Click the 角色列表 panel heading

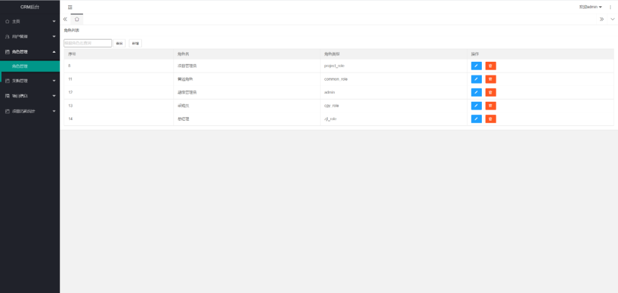[x=72, y=30]
